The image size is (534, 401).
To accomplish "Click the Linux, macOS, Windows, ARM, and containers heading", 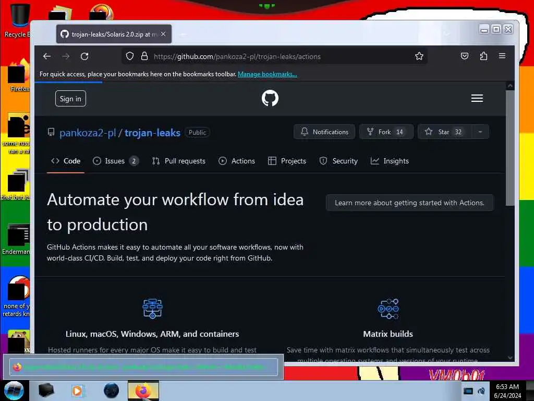I will [152, 334].
